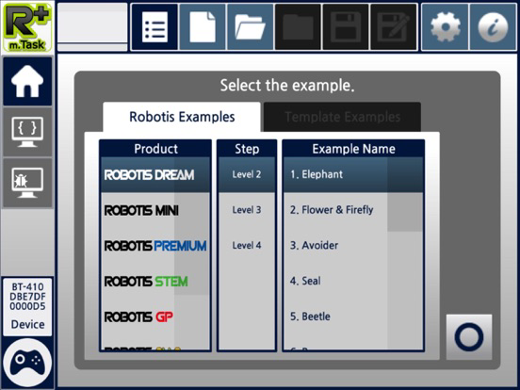
Task: Select the ROBOTIS DREAM product
Action: point(155,175)
